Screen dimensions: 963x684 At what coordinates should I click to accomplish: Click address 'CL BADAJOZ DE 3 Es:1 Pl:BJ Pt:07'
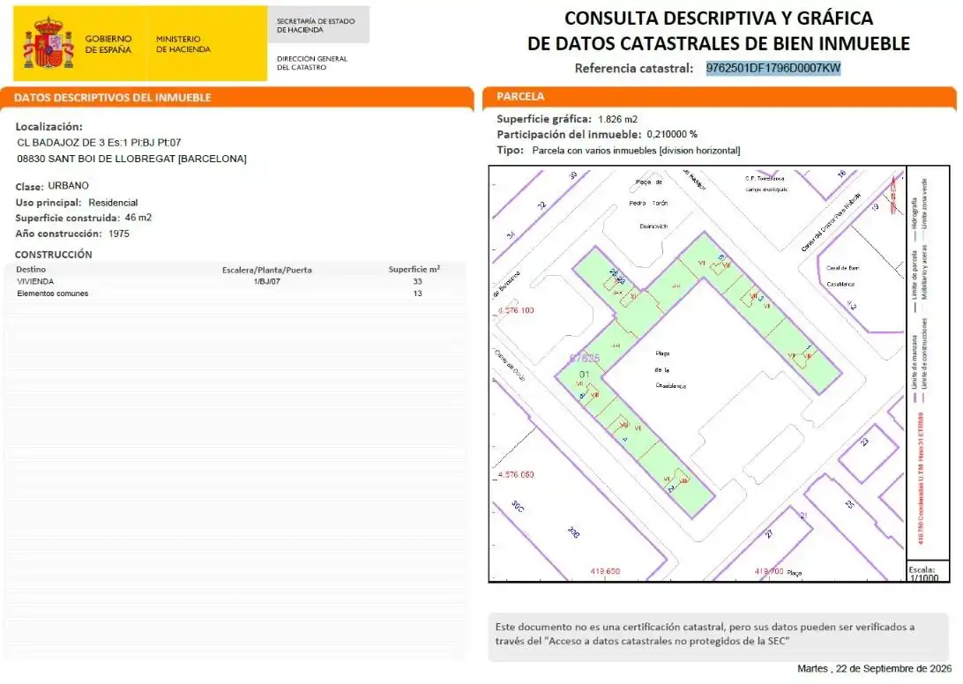[x=99, y=143]
